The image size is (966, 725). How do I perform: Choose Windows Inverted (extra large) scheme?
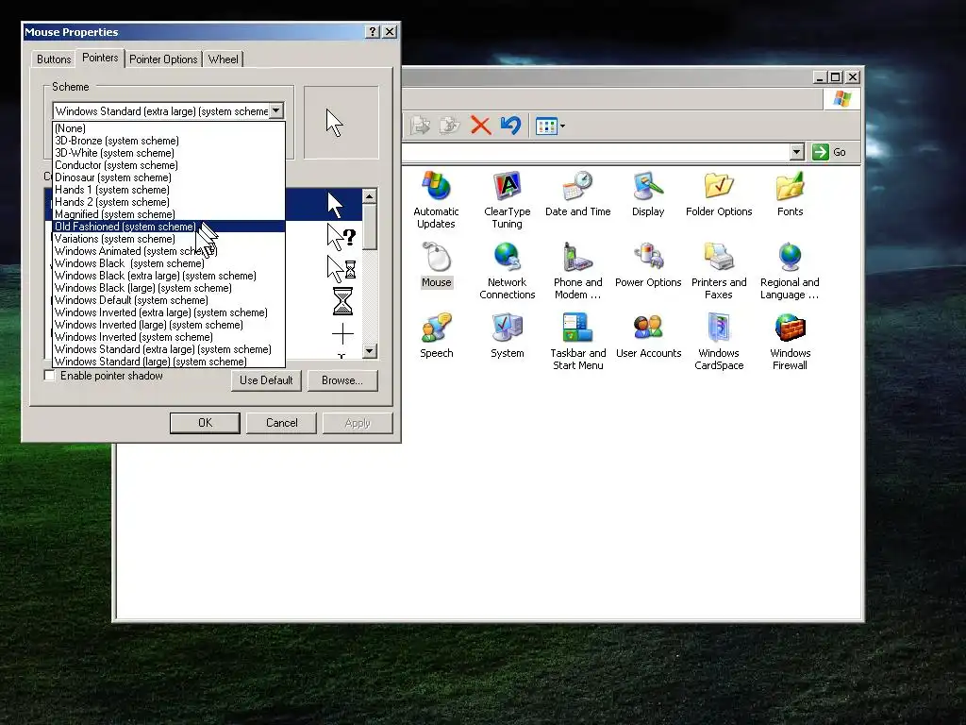(x=168, y=312)
